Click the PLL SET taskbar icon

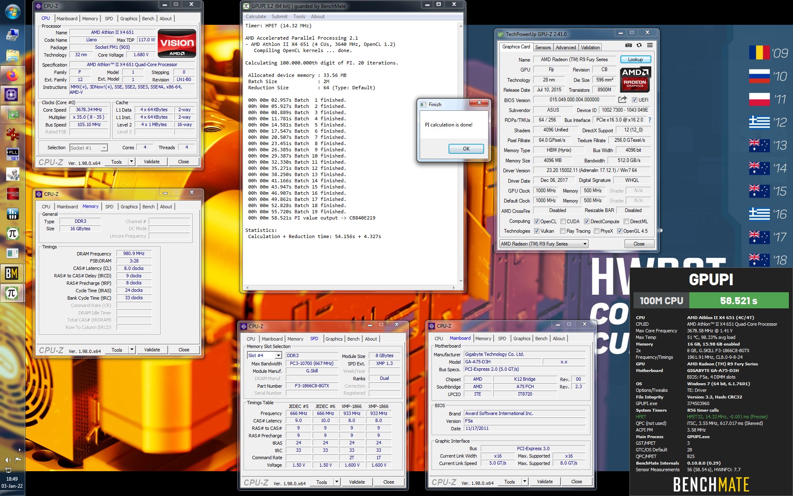click(x=12, y=155)
